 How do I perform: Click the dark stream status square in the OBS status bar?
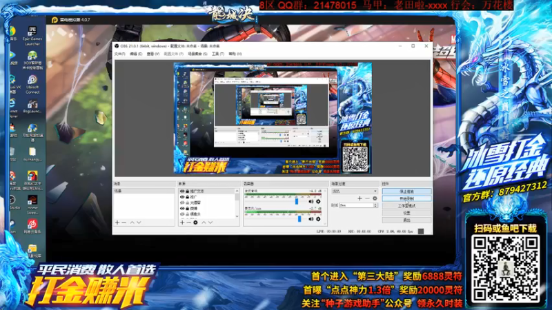(x=421, y=231)
